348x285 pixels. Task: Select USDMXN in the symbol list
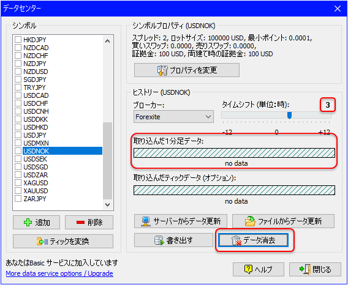coord(36,143)
